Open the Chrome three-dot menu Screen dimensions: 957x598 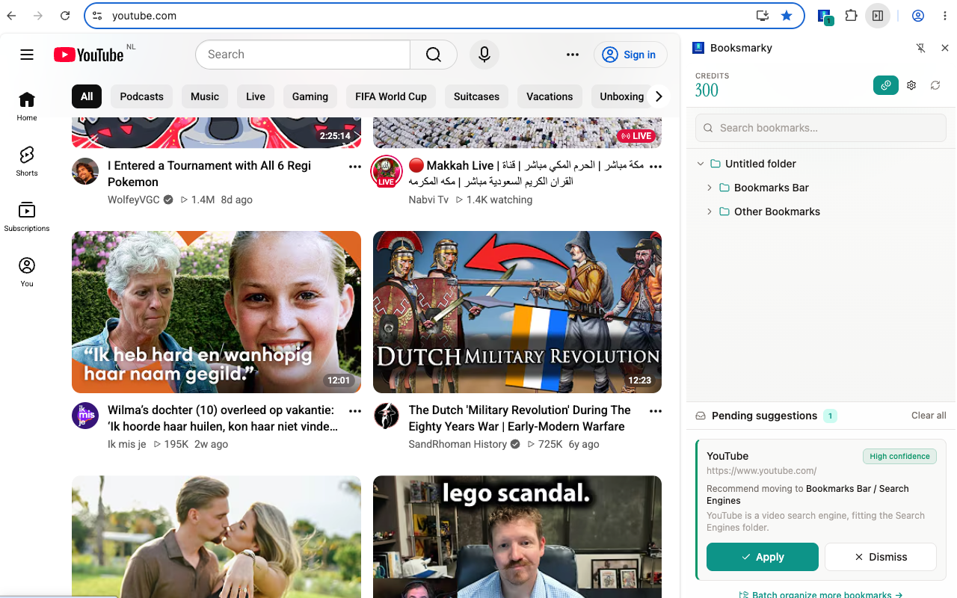click(x=945, y=16)
